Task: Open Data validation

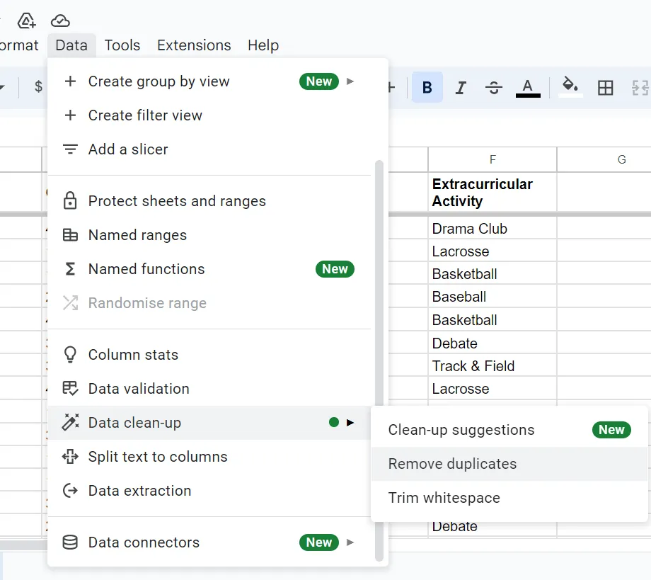Action: [x=209, y=389]
